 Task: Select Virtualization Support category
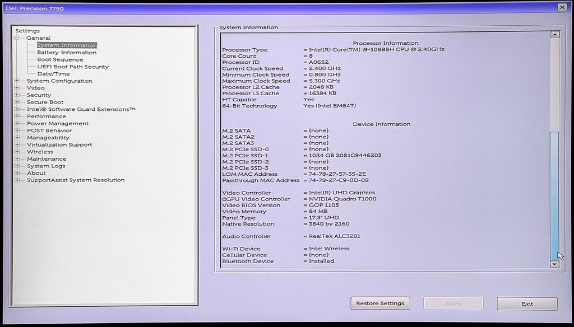pyautogui.click(x=59, y=144)
